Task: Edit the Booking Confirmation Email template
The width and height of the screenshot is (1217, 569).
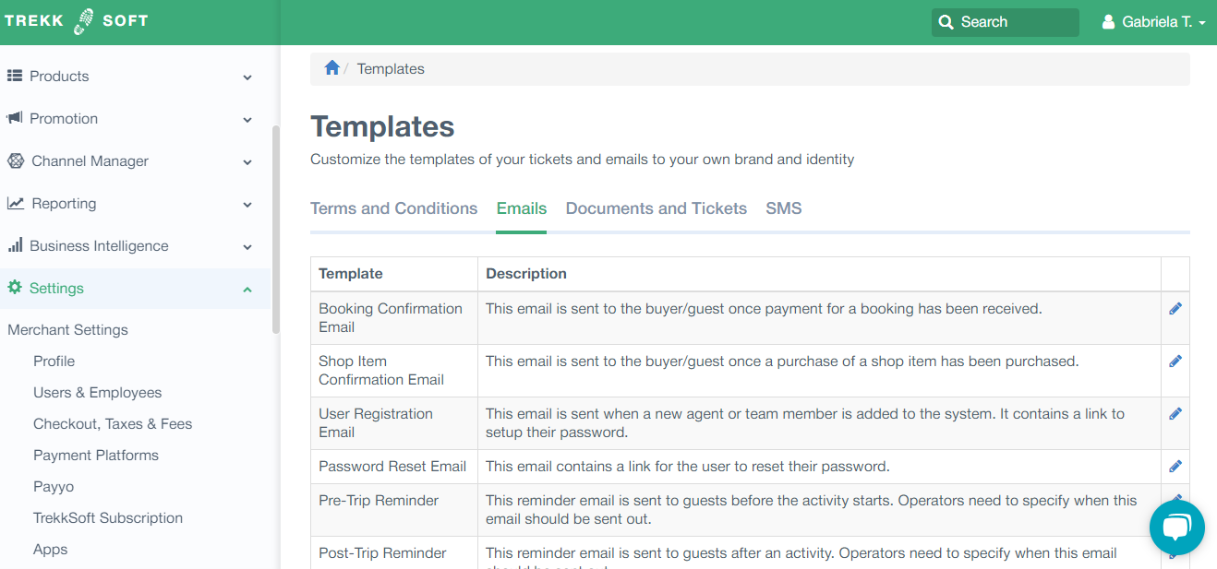Action: click(x=1175, y=309)
